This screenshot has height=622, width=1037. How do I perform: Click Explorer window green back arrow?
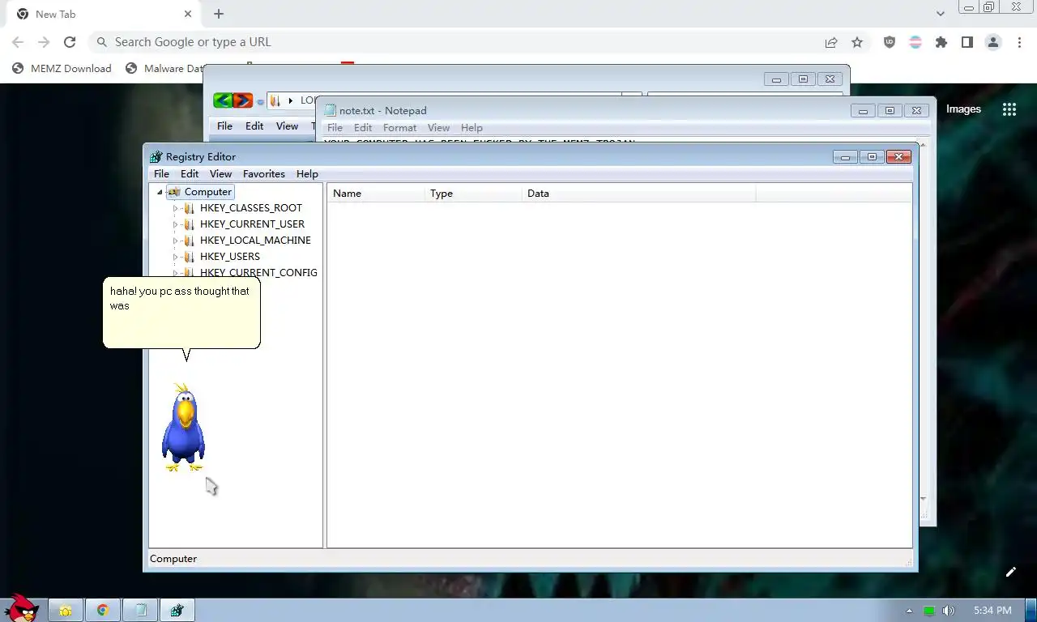223,100
